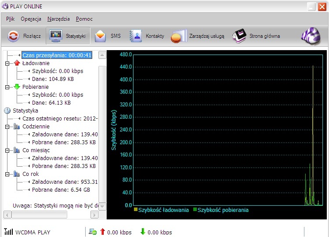The width and height of the screenshot is (329, 237).
Task: Click the Strona główna button label
Action: click(x=264, y=36)
